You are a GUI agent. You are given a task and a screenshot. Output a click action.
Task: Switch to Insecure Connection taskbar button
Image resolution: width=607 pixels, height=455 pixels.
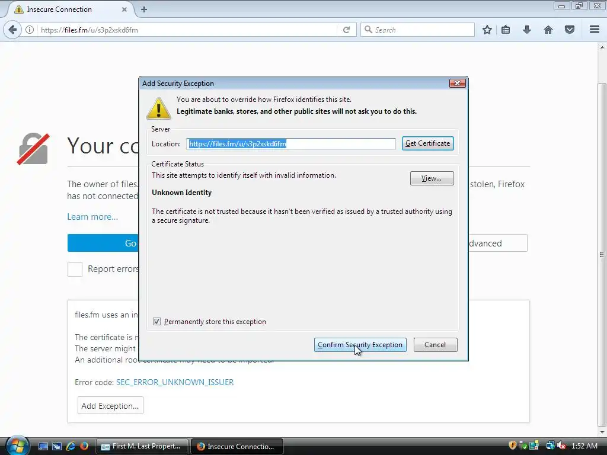click(x=237, y=446)
